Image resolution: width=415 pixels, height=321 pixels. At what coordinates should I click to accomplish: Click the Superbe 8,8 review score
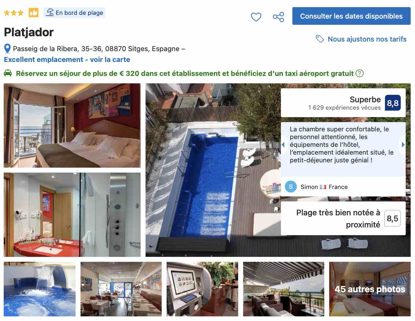click(x=343, y=103)
